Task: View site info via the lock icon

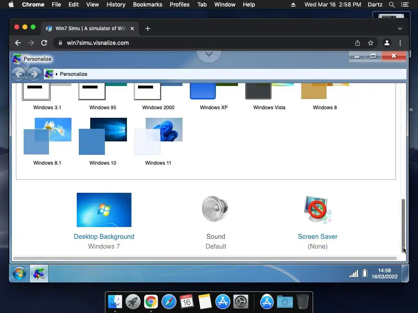Action: tap(60, 43)
